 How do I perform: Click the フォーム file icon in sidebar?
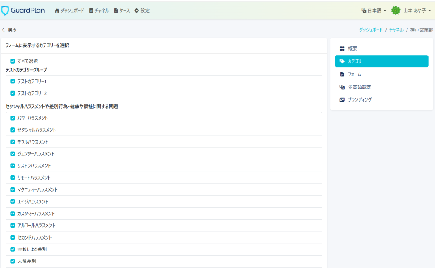(342, 74)
